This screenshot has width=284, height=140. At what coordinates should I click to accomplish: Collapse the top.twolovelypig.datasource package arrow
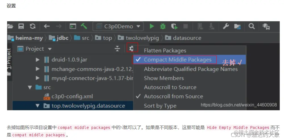coord(38,106)
